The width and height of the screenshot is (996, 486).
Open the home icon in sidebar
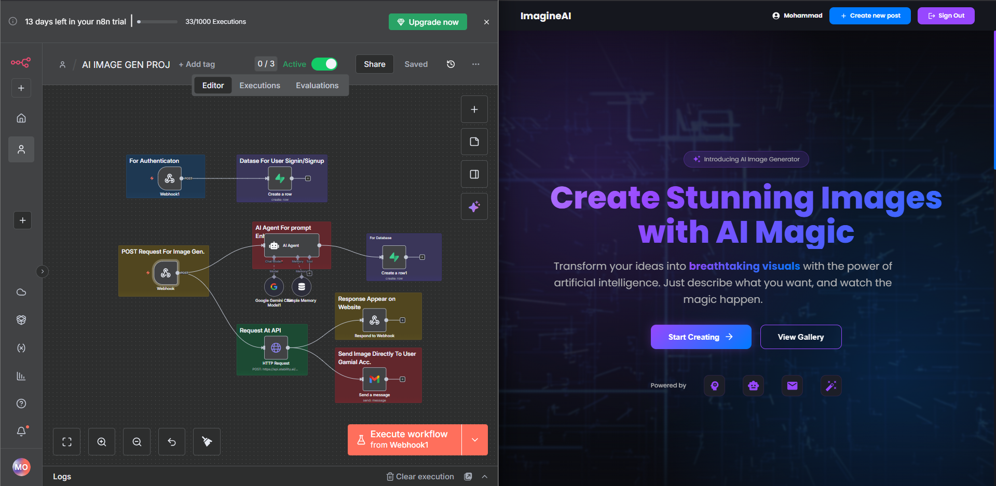[x=21, y=118]
